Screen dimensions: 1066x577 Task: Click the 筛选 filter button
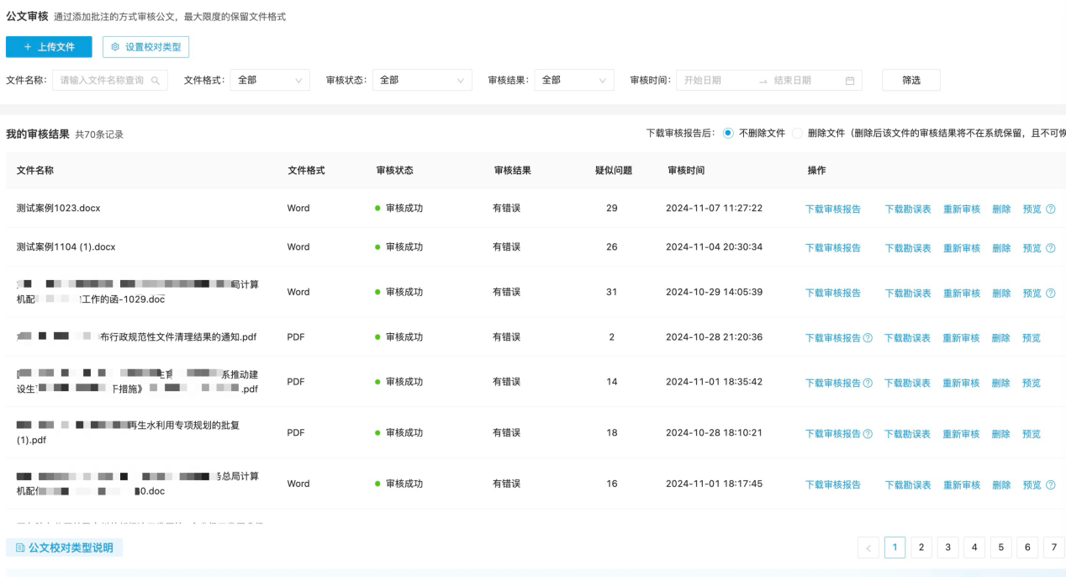pyautogui.click(x=911, y=80)
